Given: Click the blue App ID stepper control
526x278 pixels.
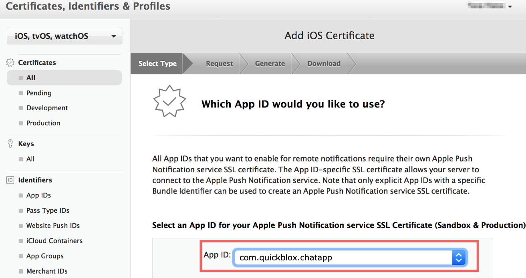Looking at the screenshot, I should click(x=458, y=258).
